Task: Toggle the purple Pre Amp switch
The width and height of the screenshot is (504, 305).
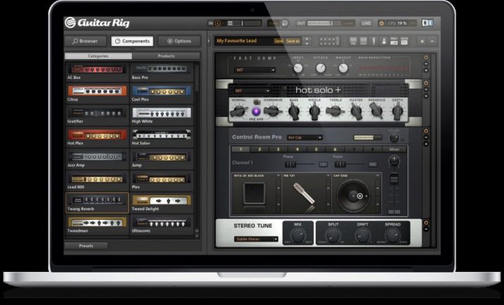Action: (256, 111)
